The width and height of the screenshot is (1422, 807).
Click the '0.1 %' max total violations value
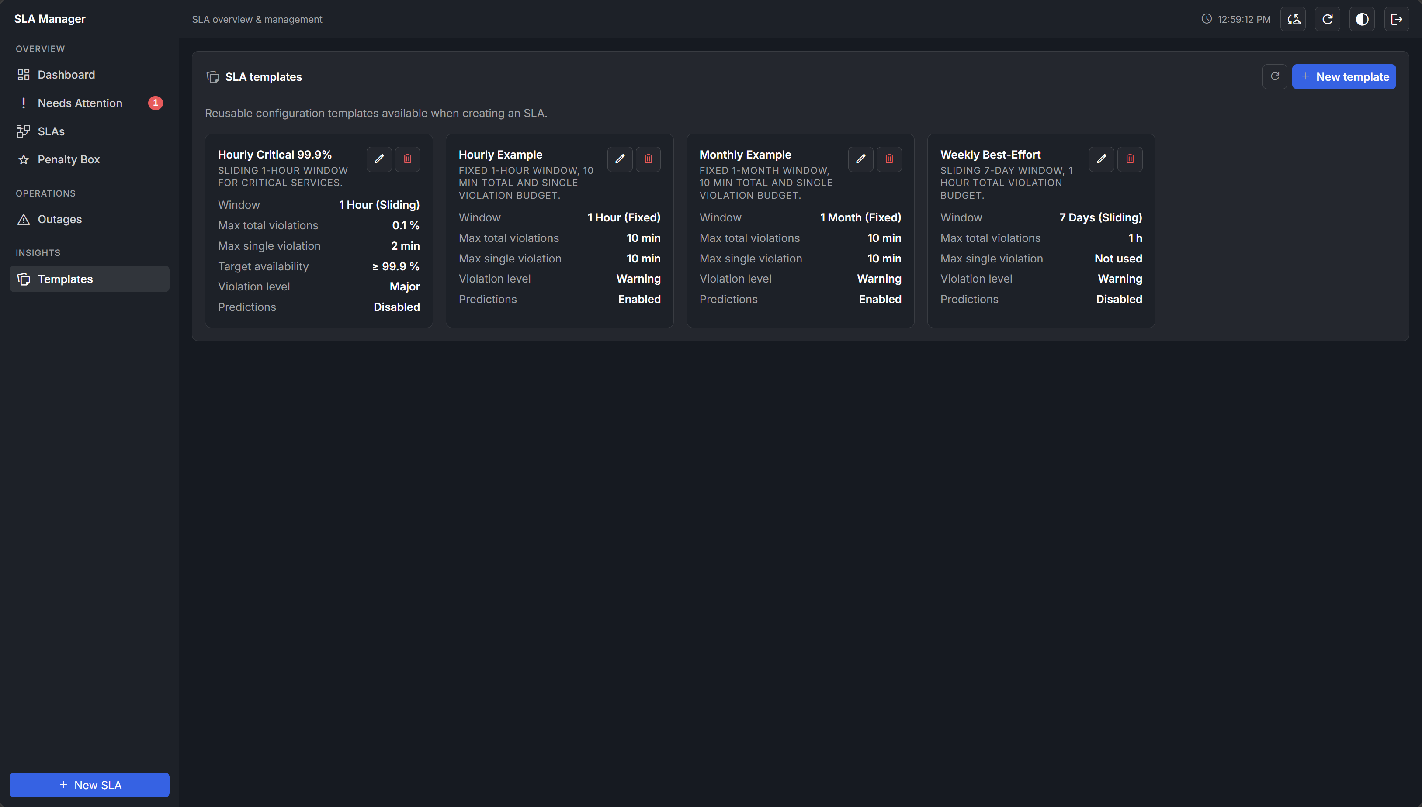pyautogui.click(x=406, y=226)
